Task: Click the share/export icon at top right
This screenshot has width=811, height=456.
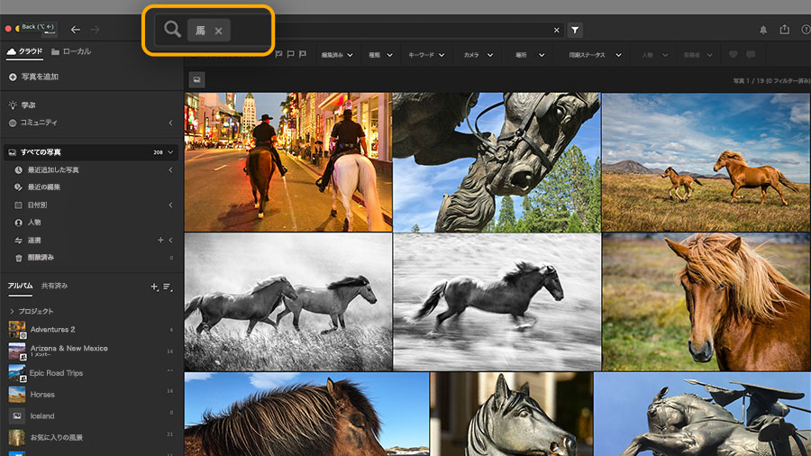Action: pos(784,30)
